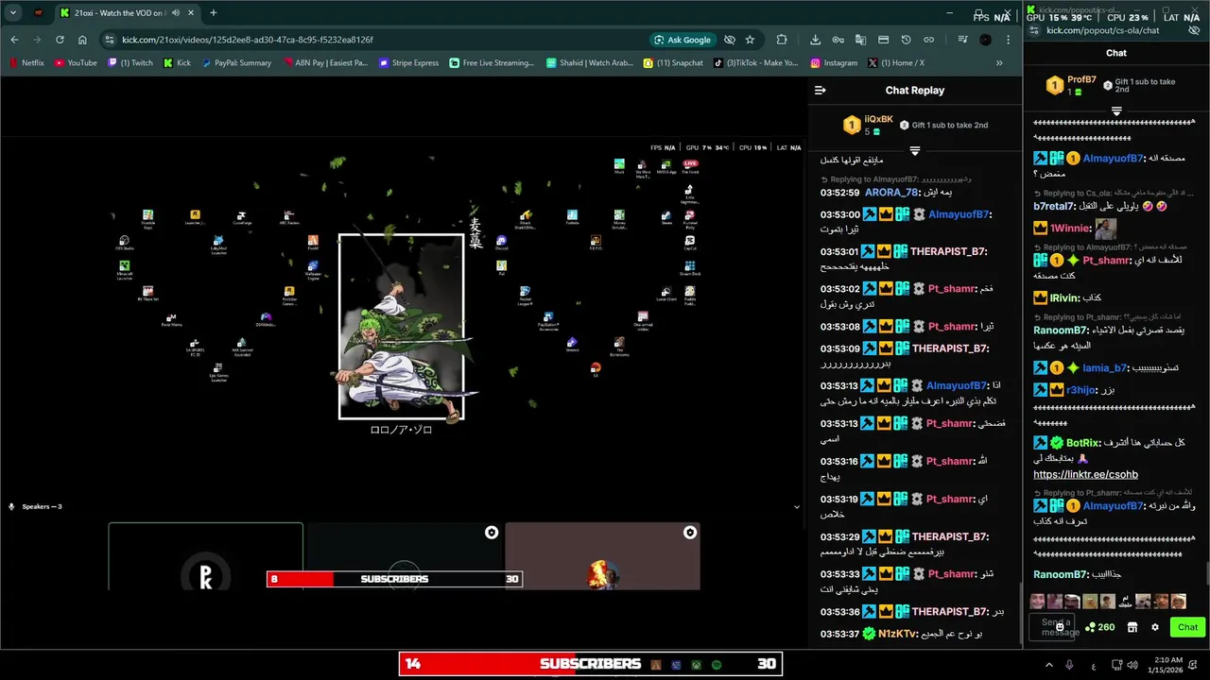Open the Home / X bookmark
The height and width of the screenshot is (680, 1210).
click(x=895, y=63)
